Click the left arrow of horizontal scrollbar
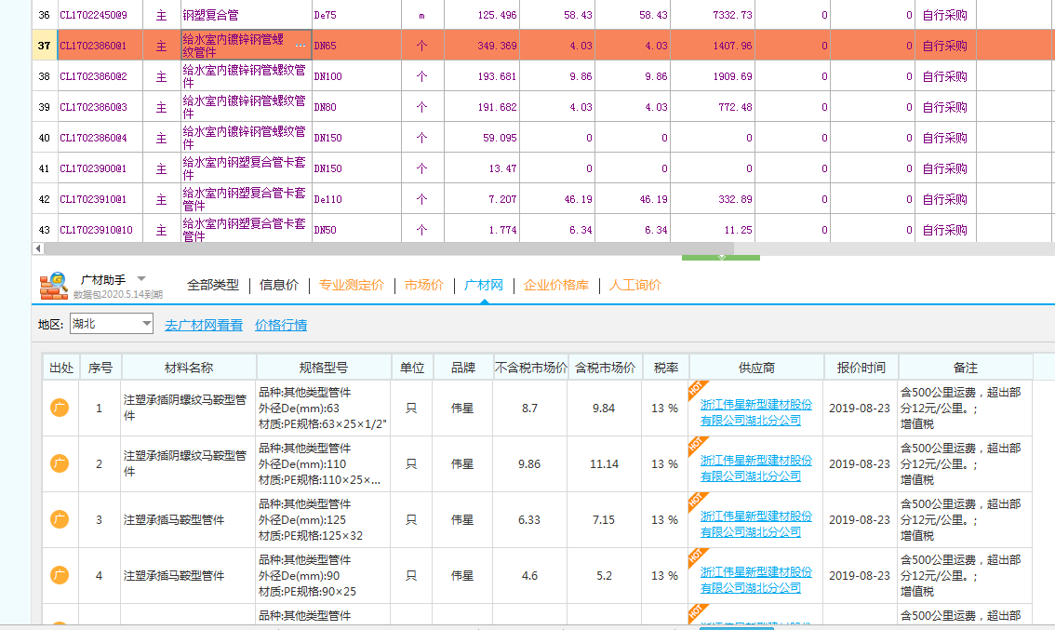Image resolution: width=1055 pixels, height=630 pixels. tap(38, 248)
